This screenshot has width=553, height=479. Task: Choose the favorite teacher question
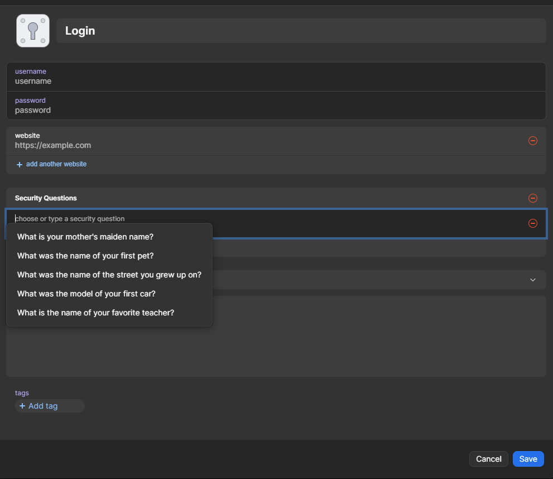[96, 313]
